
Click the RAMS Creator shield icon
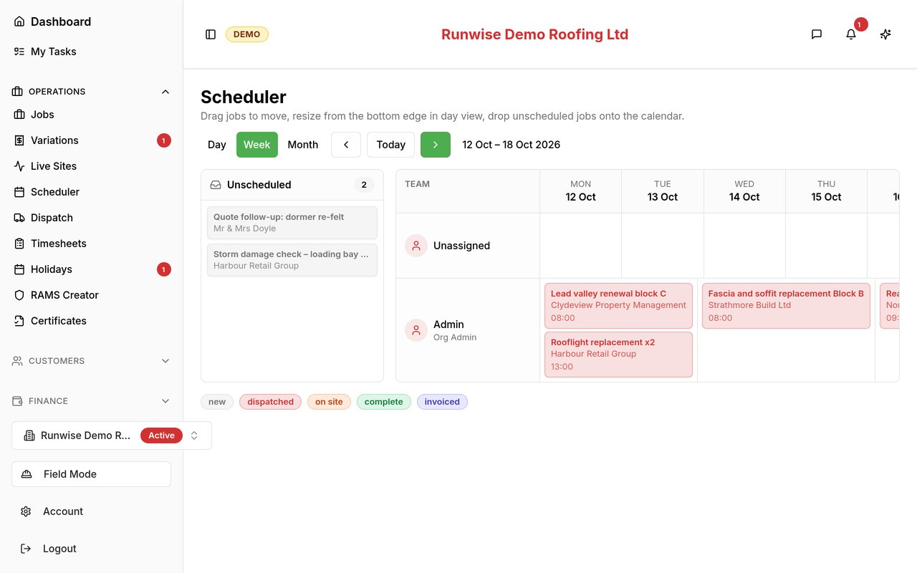19,295
